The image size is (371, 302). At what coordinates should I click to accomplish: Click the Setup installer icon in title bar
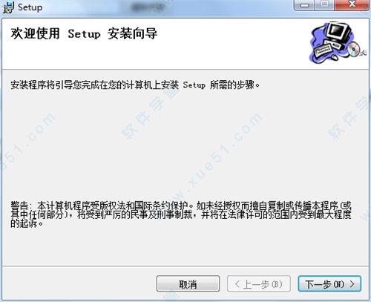point(8,7)
